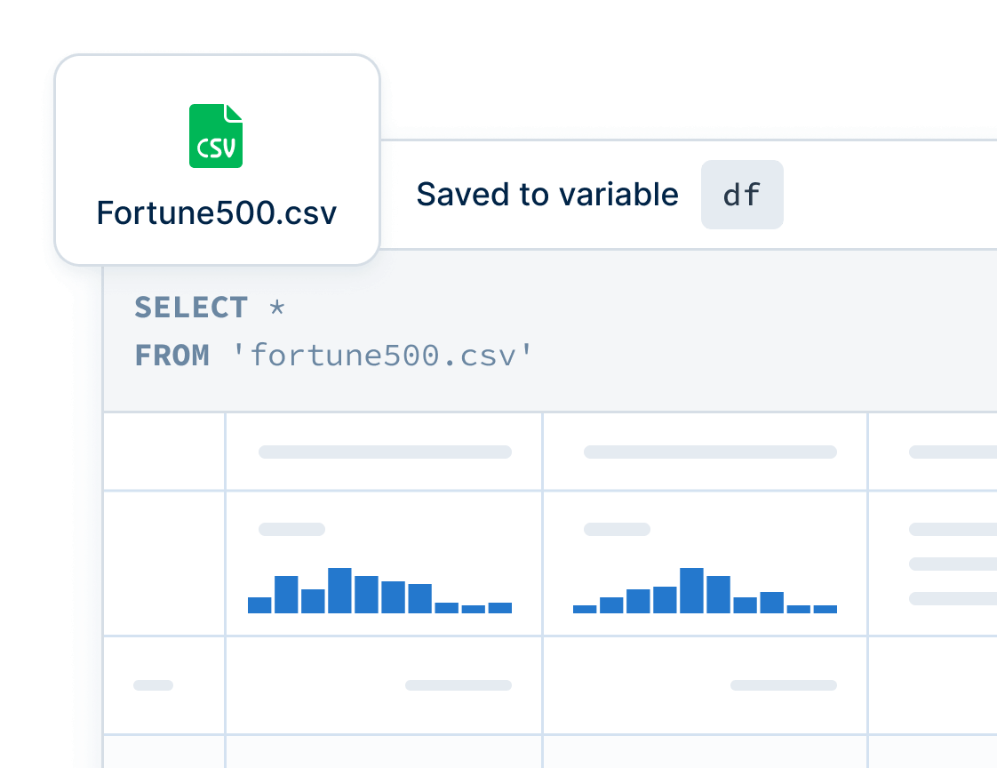Image resolution: width=997 pixels, height=768 pixels.
Task: Select the first data column header
Action: click(x=385, y=452)
